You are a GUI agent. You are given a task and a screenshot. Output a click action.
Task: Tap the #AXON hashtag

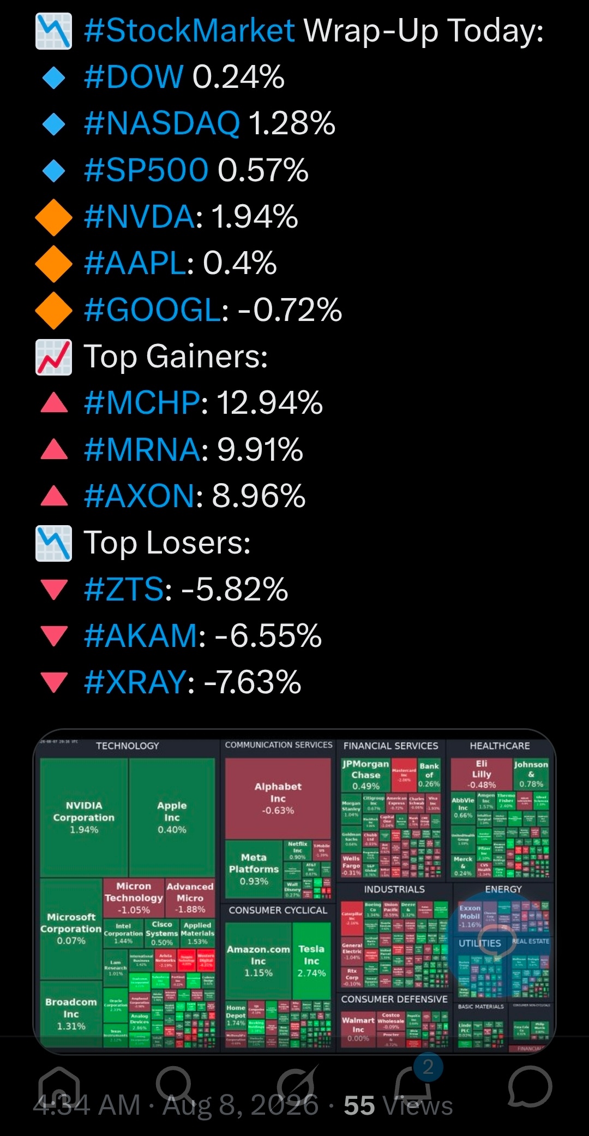pyautogui.click(x=140, y=496)
